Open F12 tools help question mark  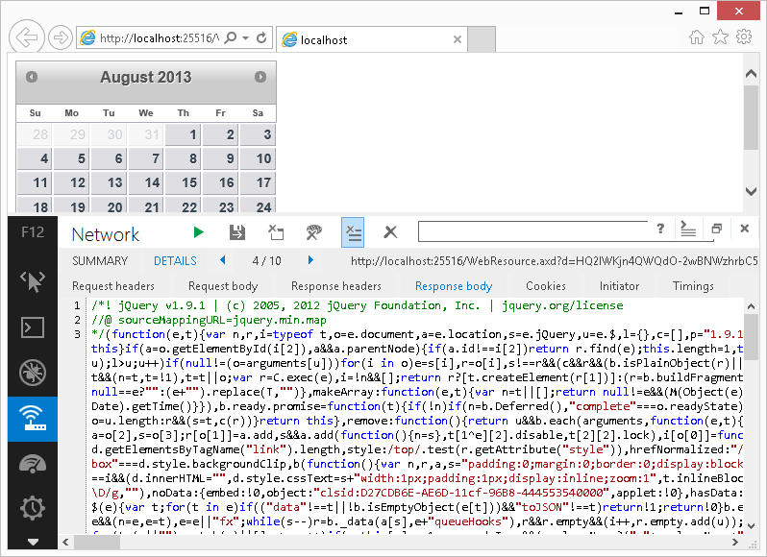point(660,229)
